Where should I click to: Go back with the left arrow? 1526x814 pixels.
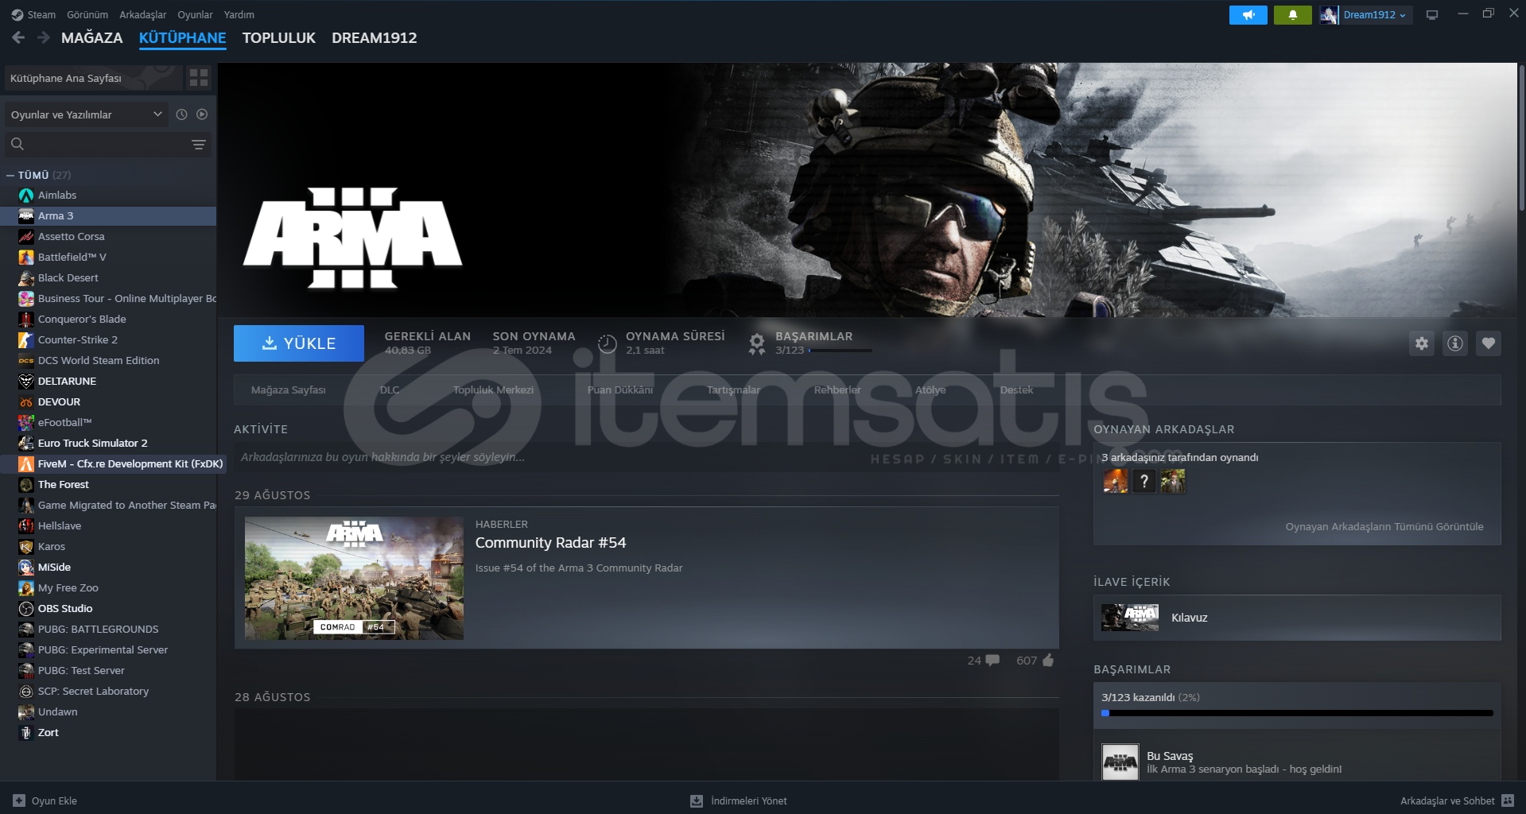[19, 37]
